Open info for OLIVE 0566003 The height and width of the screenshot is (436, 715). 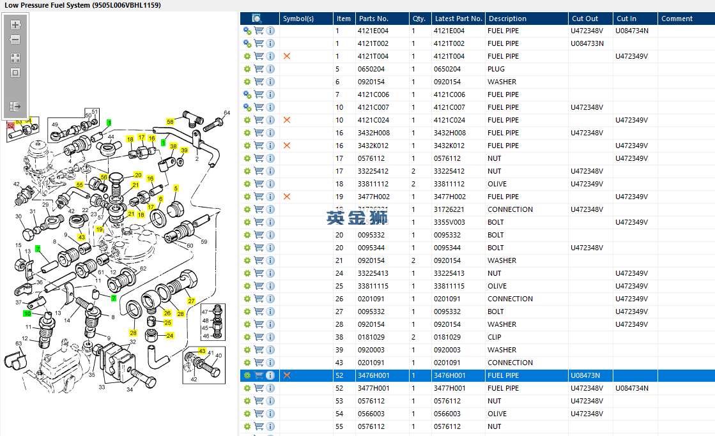pyautogui.click(x=270, y=414)
